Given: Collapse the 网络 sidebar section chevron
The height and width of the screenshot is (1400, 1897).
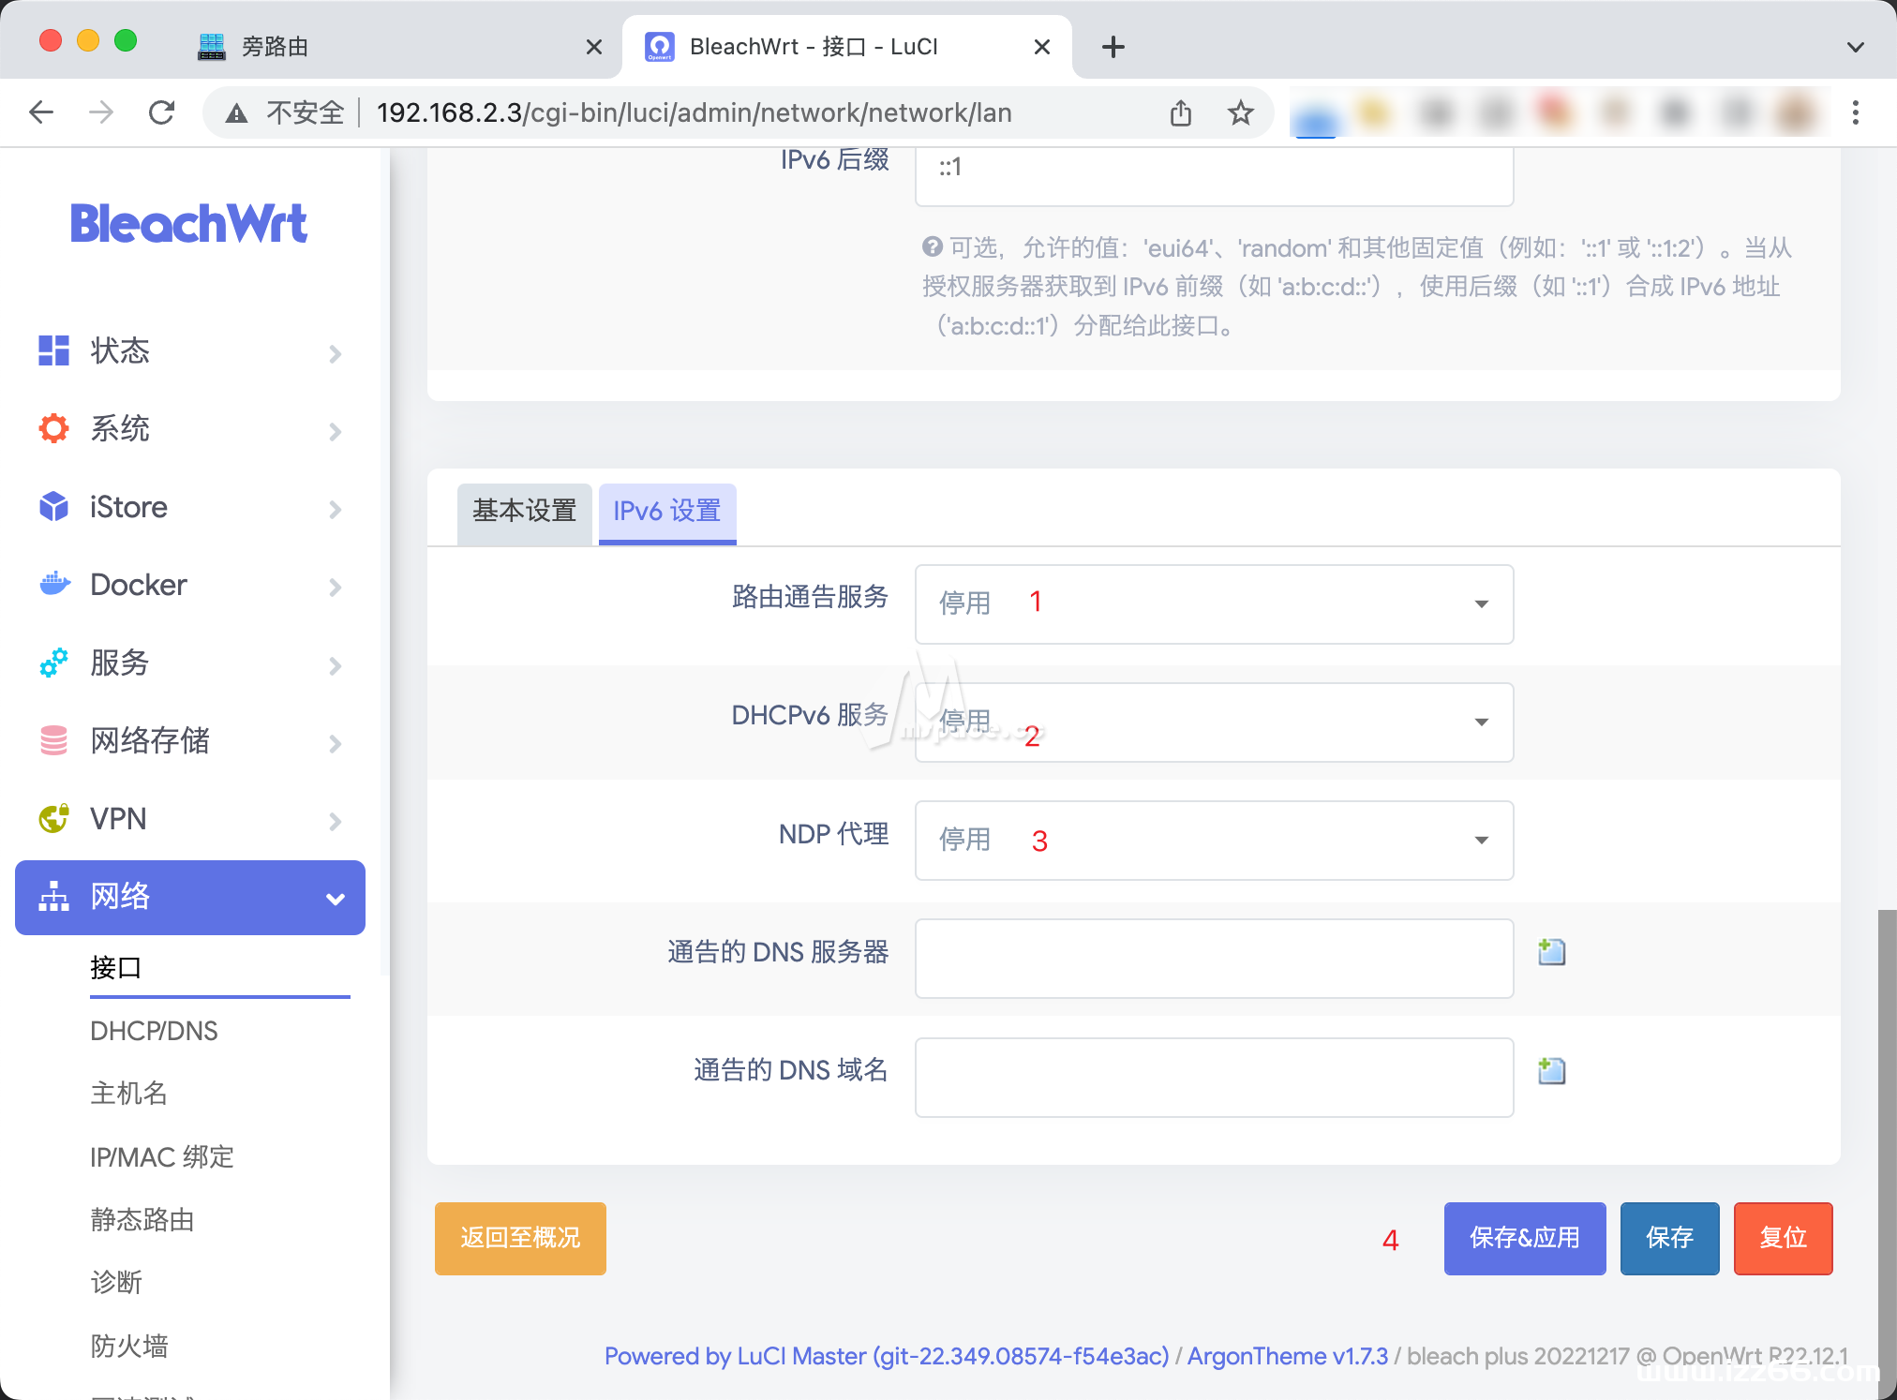Looking at the screenshot, I should pos(335,897).
